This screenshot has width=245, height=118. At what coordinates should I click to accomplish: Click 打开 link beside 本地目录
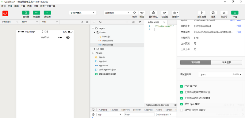239,26
